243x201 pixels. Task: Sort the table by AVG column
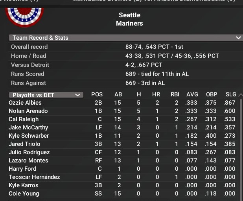192,95
